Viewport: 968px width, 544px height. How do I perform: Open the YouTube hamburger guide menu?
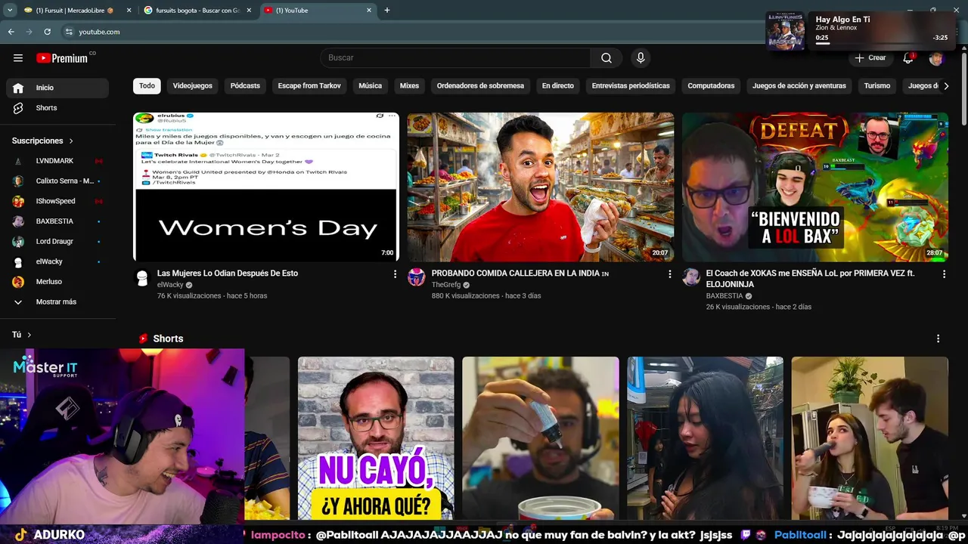click(18, 58)
